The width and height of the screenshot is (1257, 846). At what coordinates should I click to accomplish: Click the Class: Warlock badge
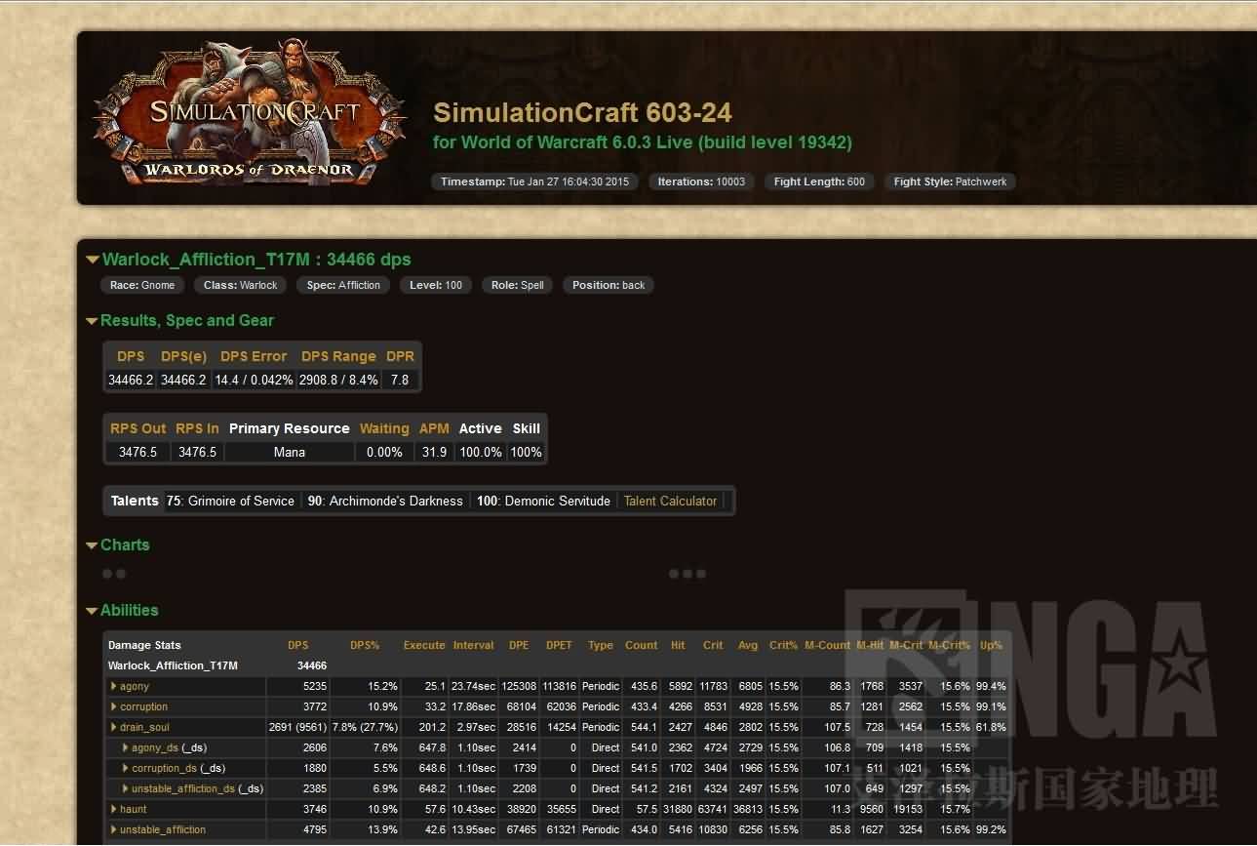coord(240,285)
